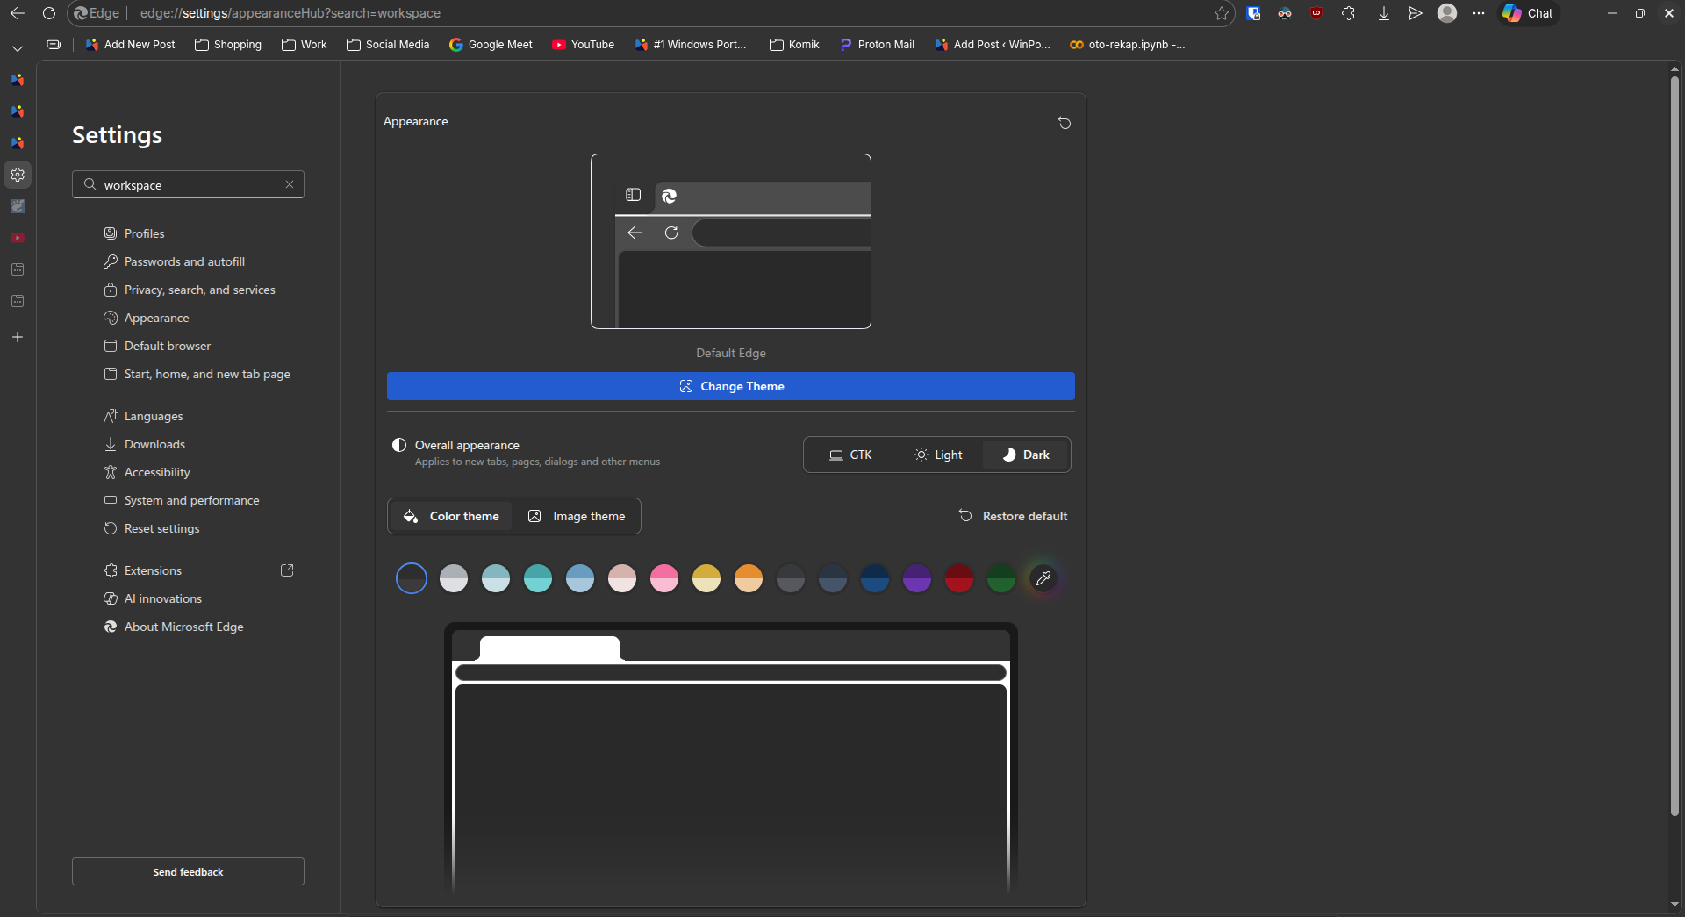This screenshot has height=917, width=1685.
Task: Open the Languages settings section
Action: pos(154,416)
